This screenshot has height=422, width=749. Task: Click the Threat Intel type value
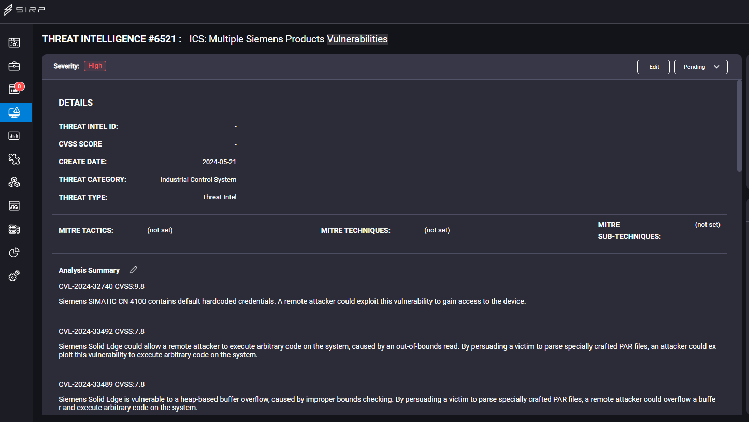pos(219,197)
